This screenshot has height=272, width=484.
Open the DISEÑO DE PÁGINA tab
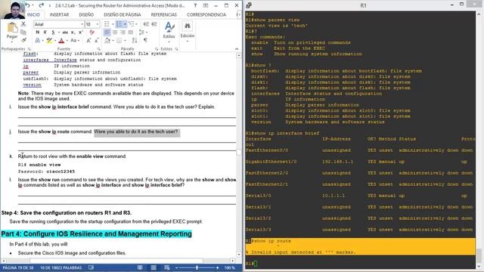(123, 15)
